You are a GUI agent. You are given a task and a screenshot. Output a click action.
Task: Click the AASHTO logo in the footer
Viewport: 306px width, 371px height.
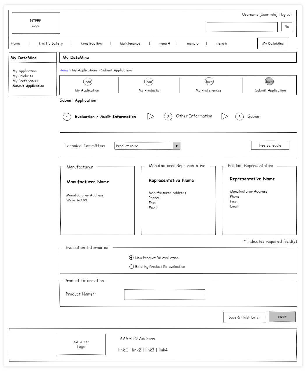click(81, 344)
